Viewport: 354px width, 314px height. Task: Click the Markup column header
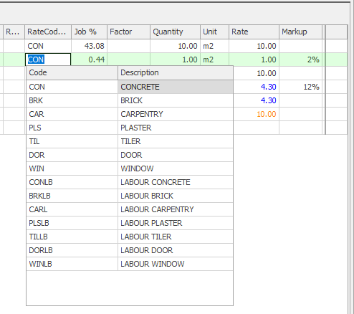click(x=301, y=32)
